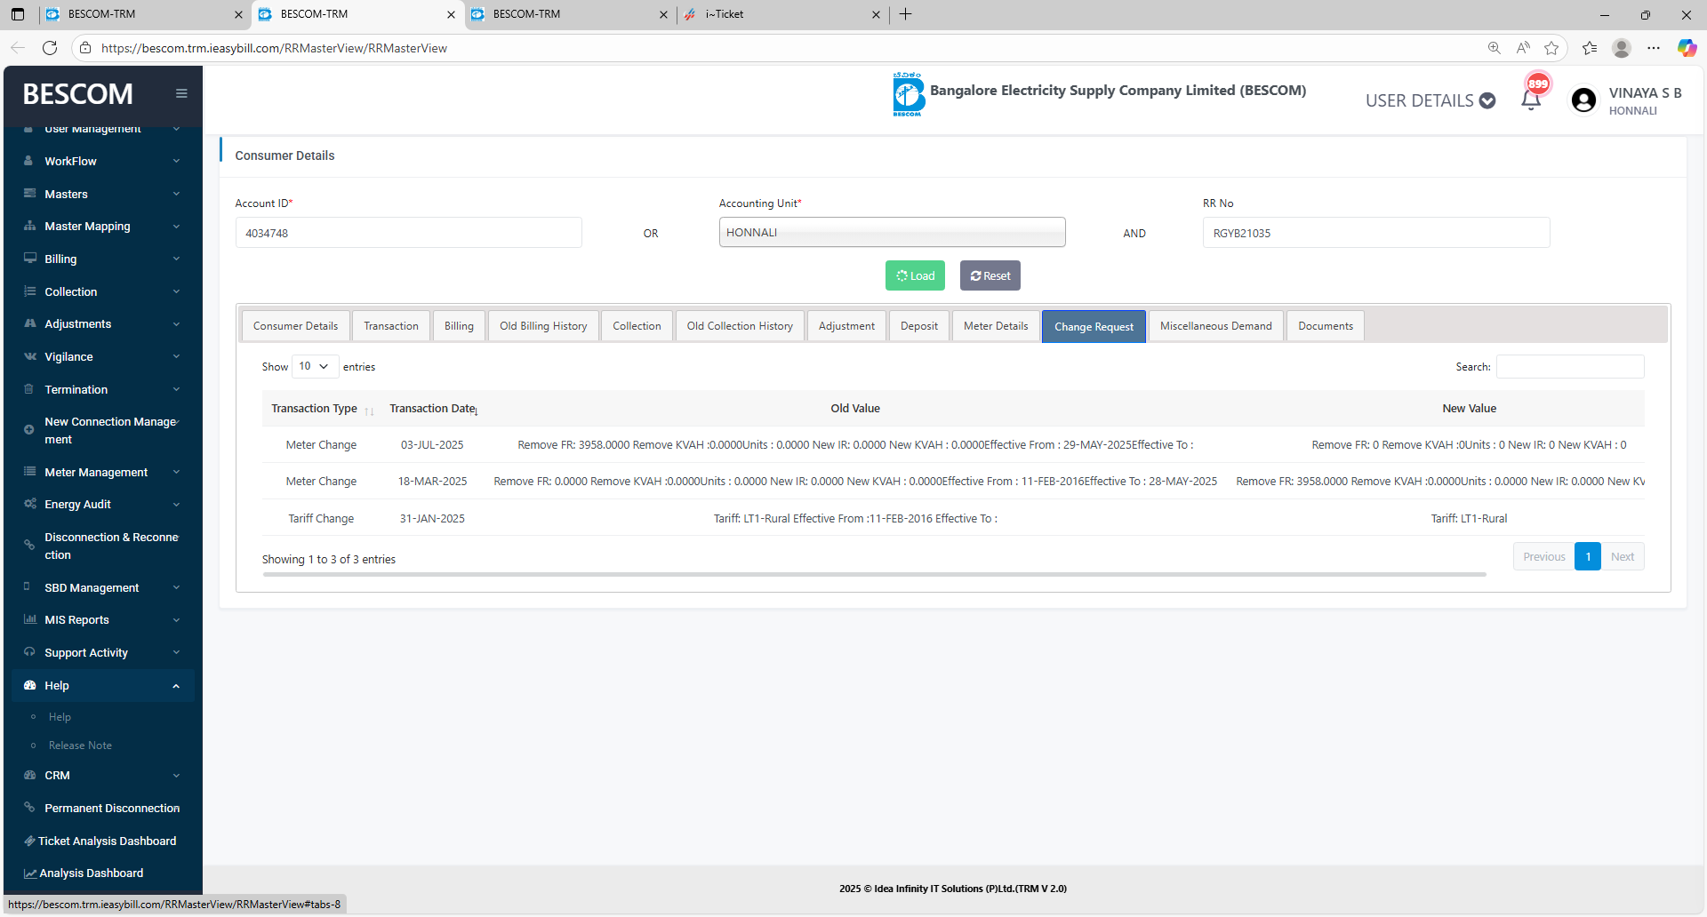Viewport: 1707px width, 917px height.
Task: Bookmark this page with the star icon
Action: click(x=1551, y=48)
